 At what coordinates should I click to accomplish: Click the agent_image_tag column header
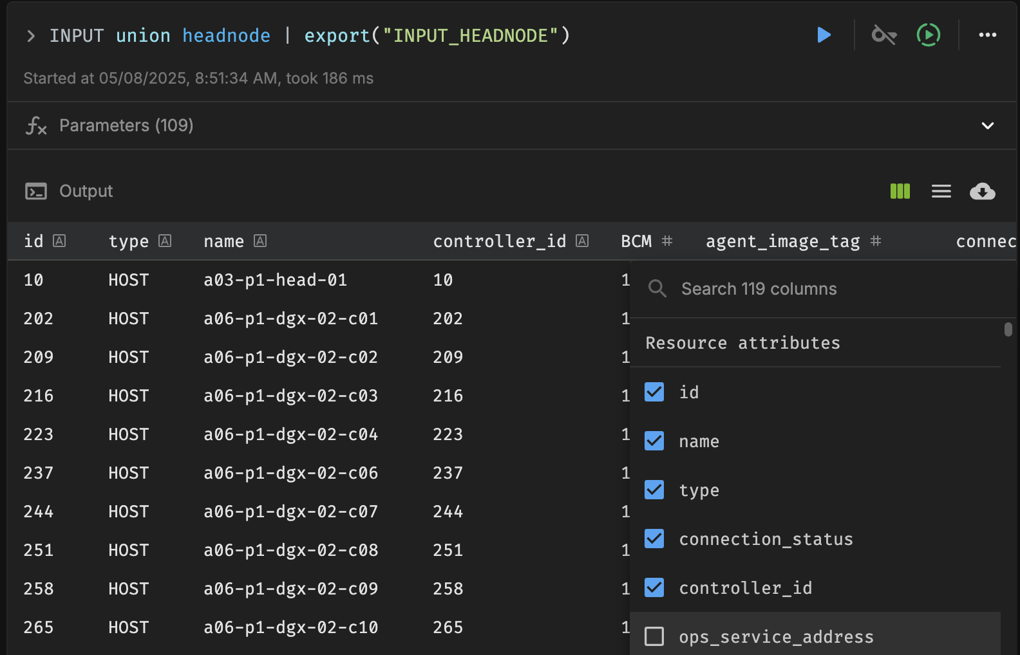click(783, 241)
